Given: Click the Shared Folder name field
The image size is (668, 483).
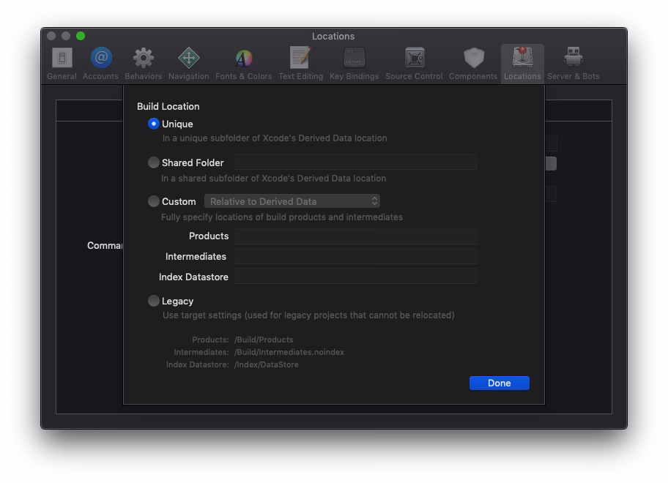Looking at the screenshot, I should coord(356,162).
